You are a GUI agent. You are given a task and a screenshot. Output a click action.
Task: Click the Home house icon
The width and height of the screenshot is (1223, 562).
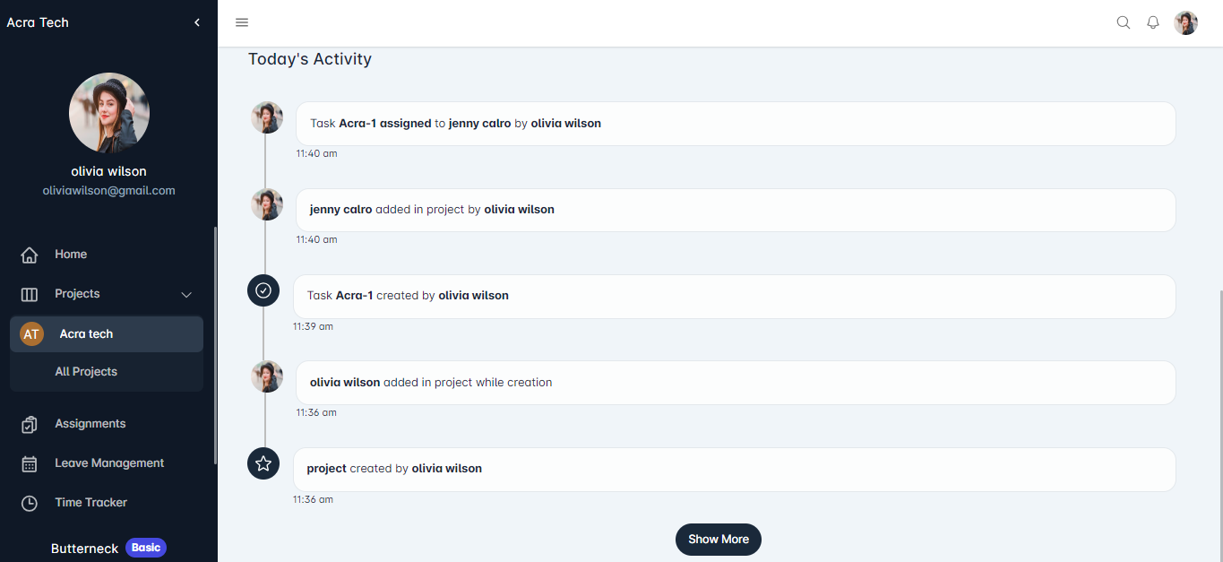click(x=30, y=255)
